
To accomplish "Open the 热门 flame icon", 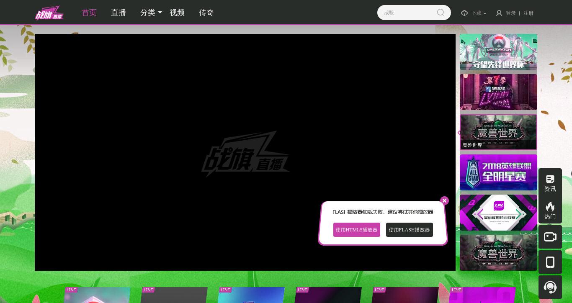I will pos(550,211).
